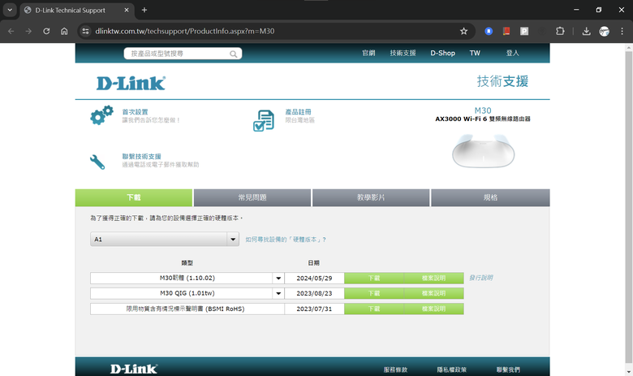View site information icon in address bar
Viewport: 633px width, 376px height.
85,31
